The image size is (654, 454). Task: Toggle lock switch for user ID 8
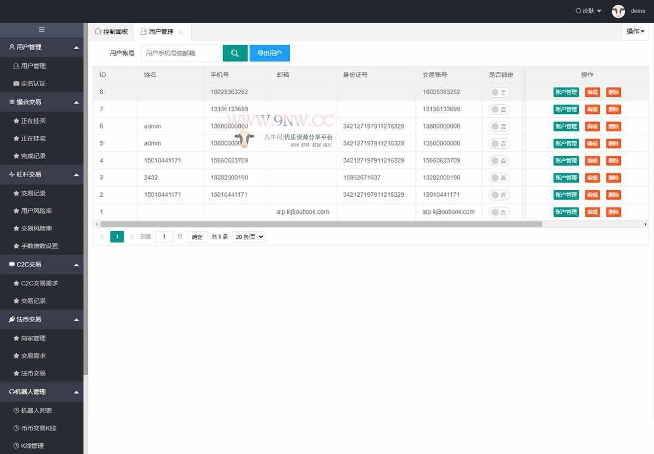(499, 92)
